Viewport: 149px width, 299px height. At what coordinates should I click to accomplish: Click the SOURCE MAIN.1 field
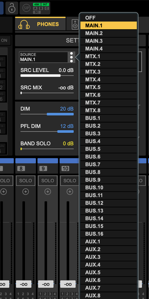click(x=43, y=57)
